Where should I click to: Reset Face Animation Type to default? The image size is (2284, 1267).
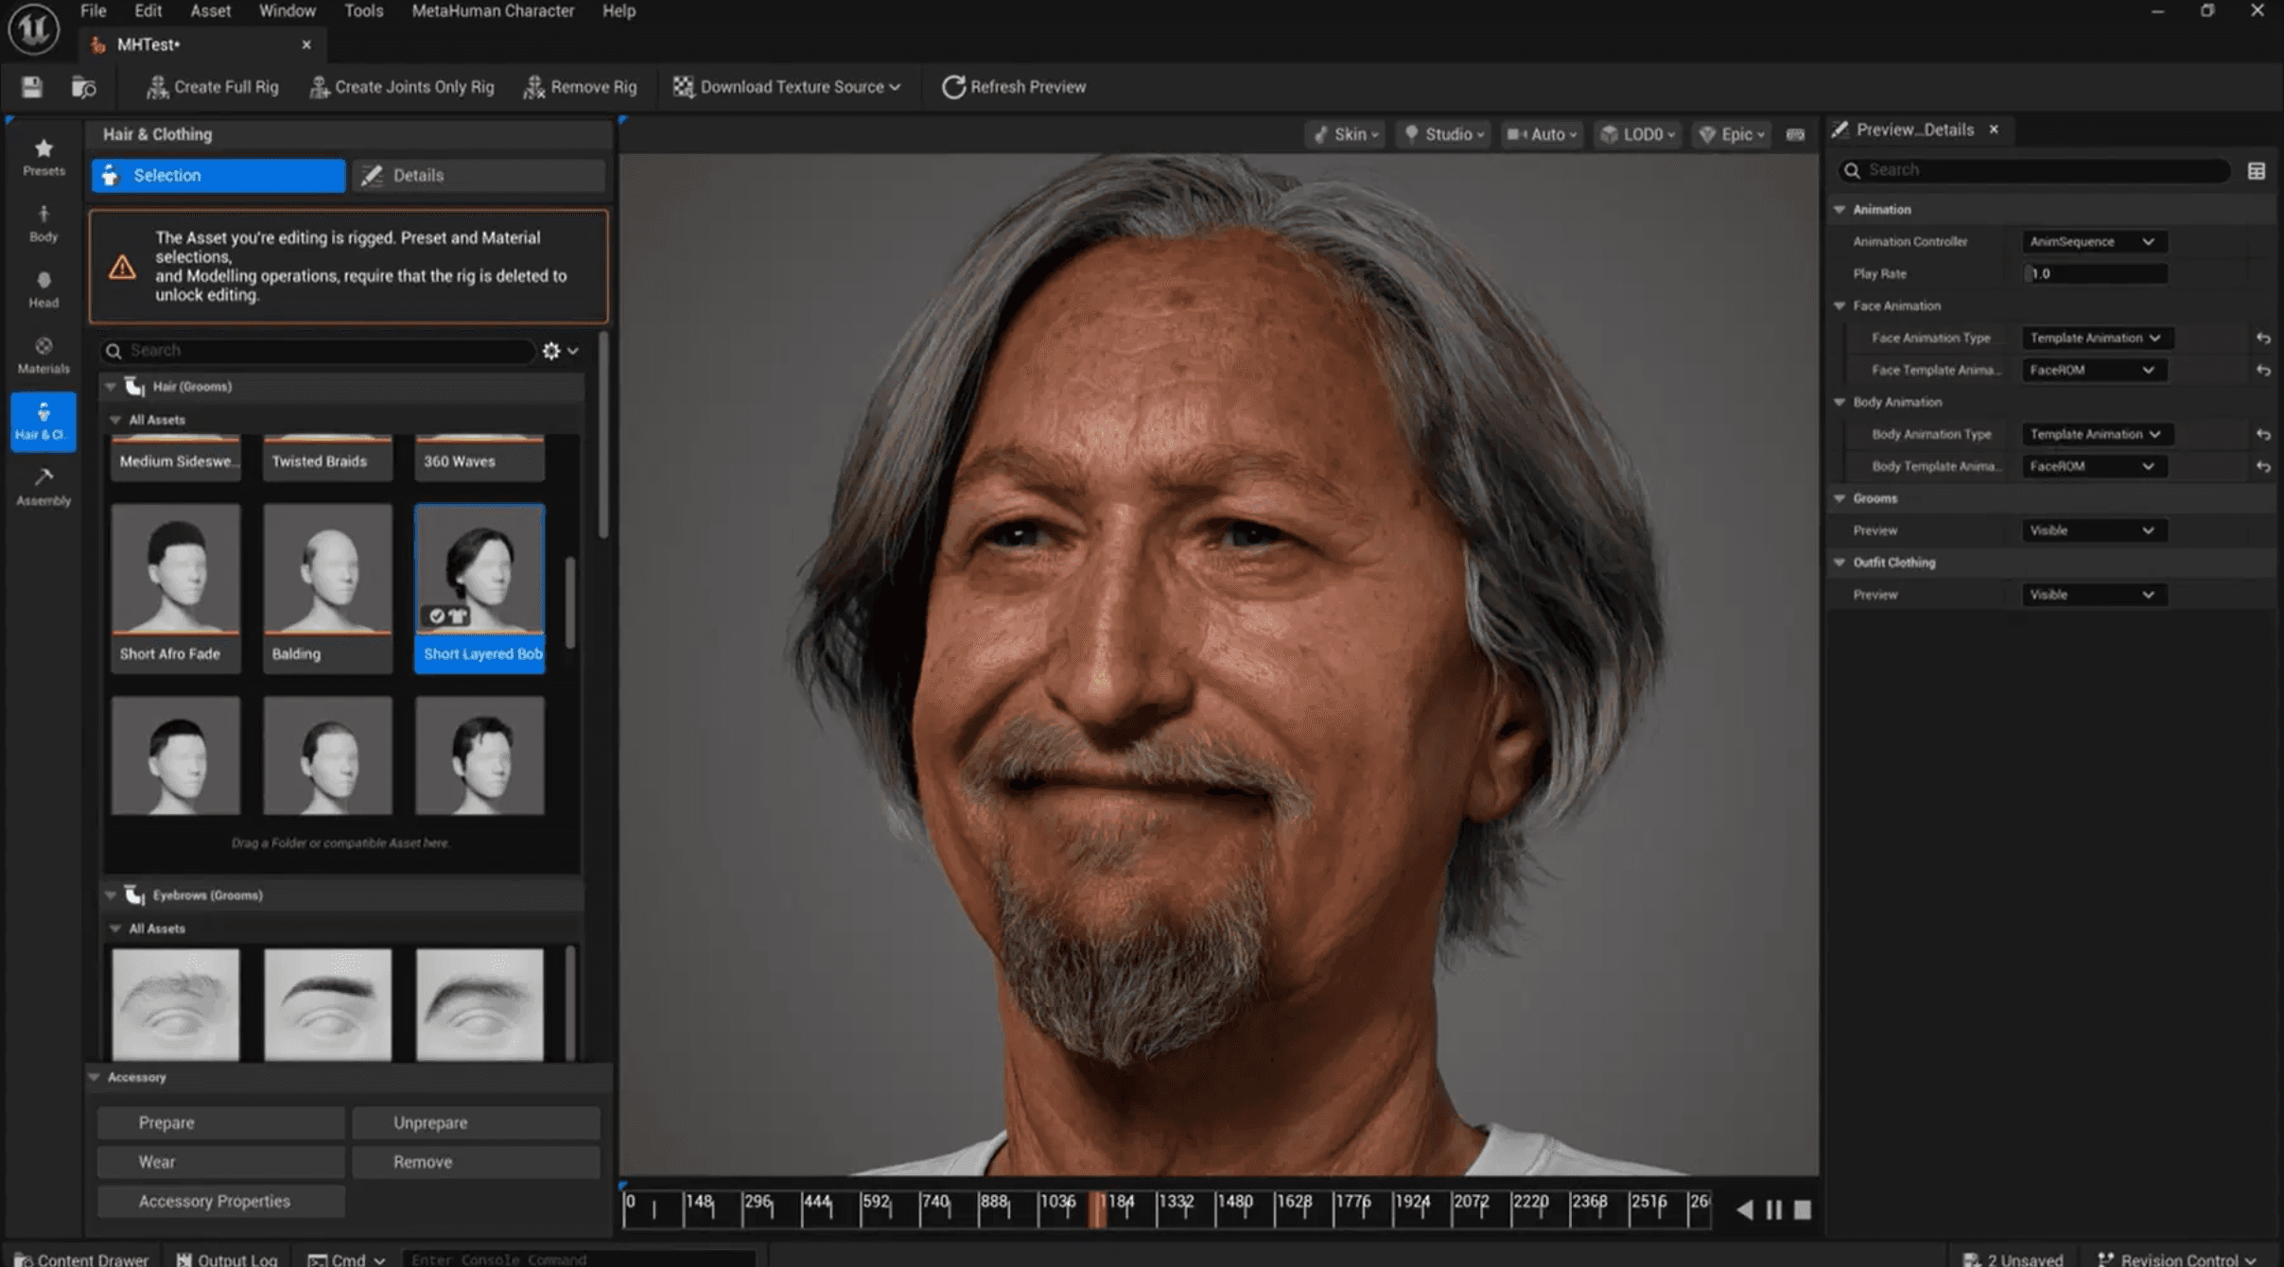point(2263,338)
